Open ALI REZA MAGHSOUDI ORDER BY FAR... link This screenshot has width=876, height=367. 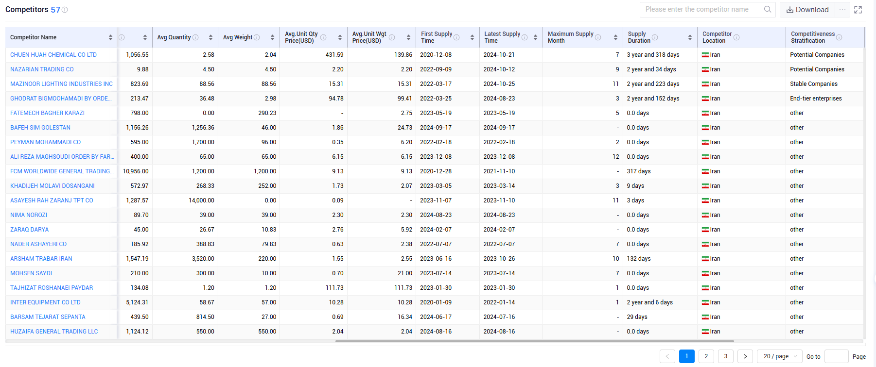(x=62, y=157)
